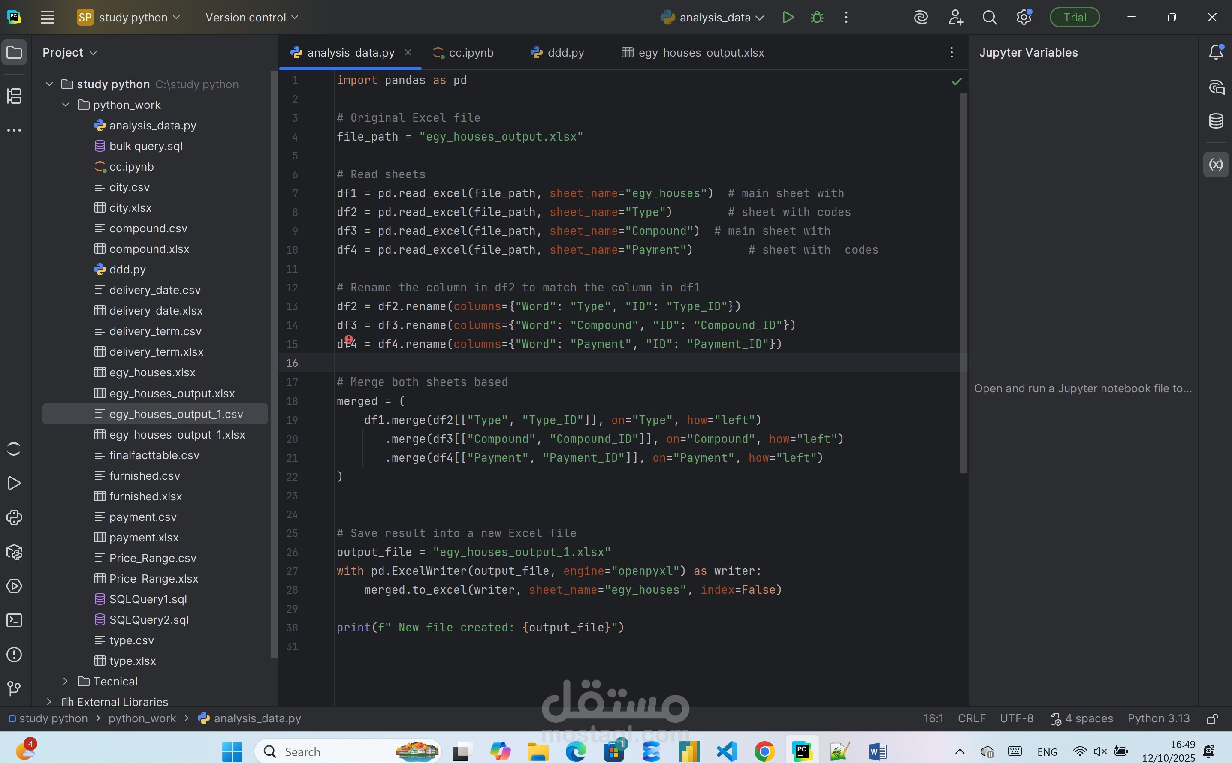Open the Git branch tool window
Screen dimensions: 1232x763
pyautogui.click(x=14, y=688)
